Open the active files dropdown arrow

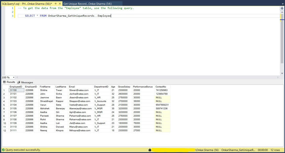[x=282, y=4]
